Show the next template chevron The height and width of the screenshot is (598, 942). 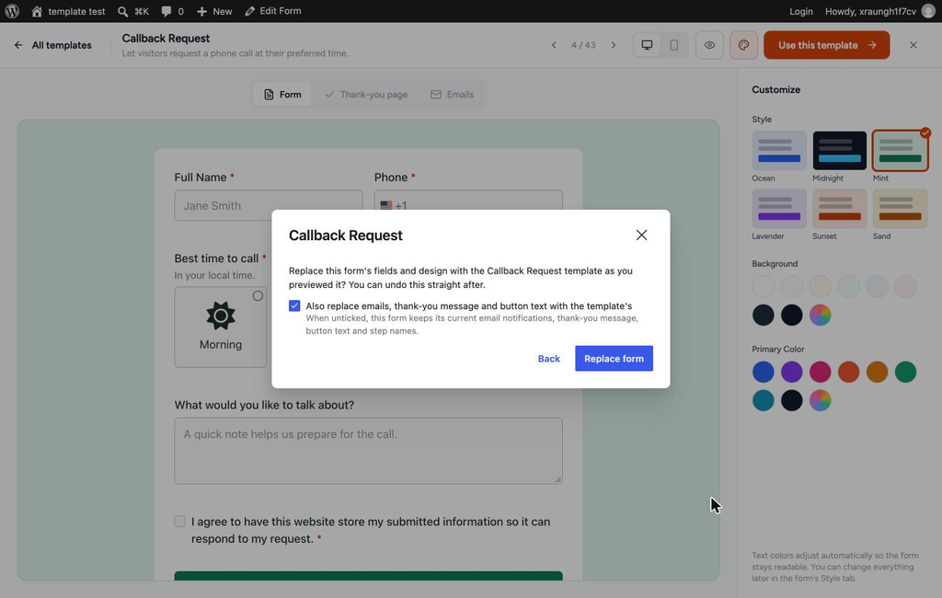tap(614, 45)
